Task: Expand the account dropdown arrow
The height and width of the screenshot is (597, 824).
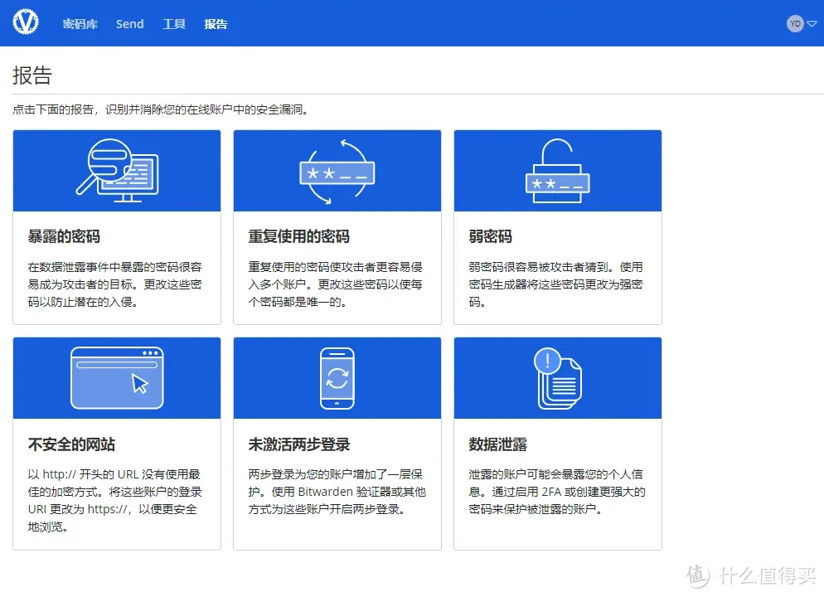Action: tap(812, 24)
